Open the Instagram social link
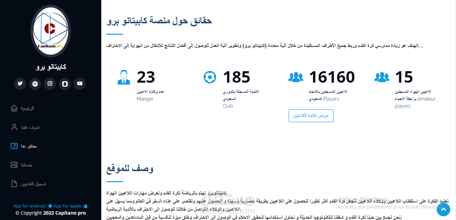 coord(50,84)
